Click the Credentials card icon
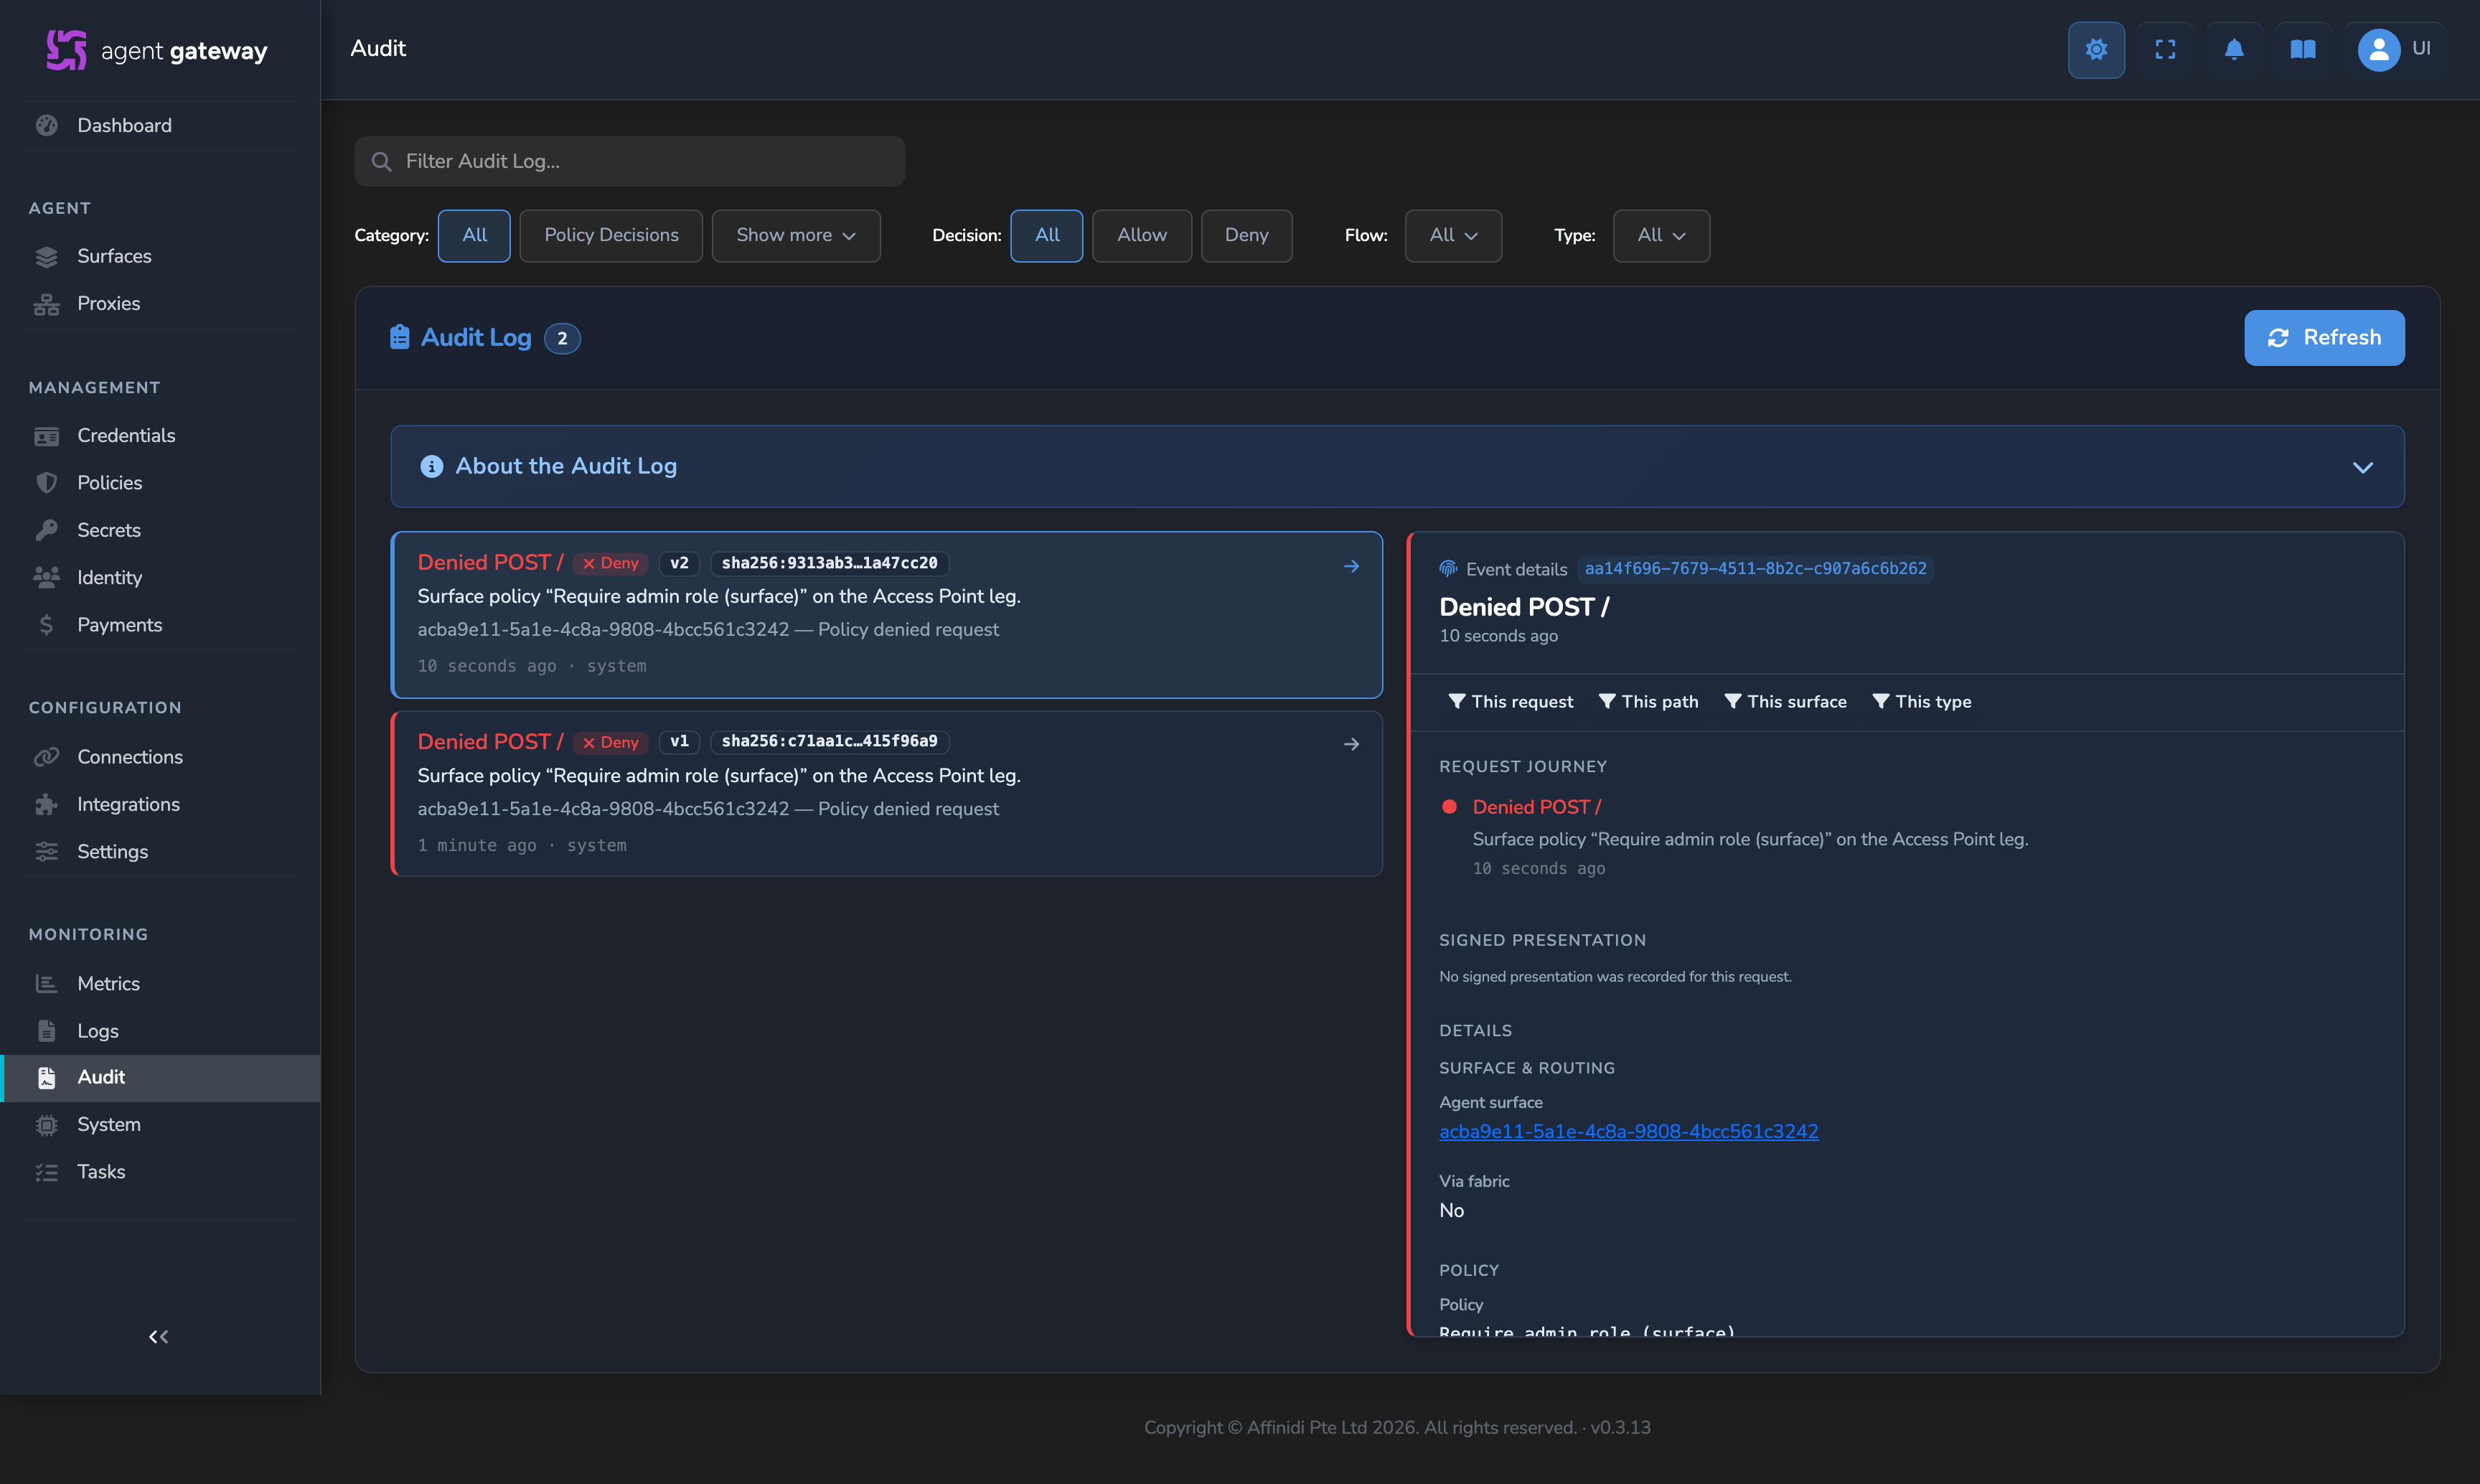 click(x=46, y=436)
